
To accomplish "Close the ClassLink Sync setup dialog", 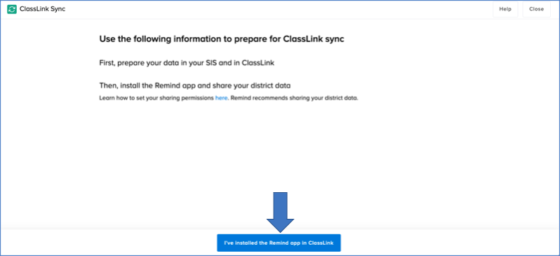I will [536, 9].
